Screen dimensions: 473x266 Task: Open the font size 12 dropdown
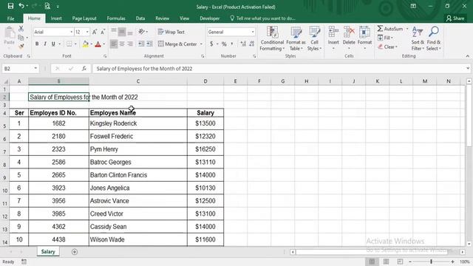[x=87, y=32]
